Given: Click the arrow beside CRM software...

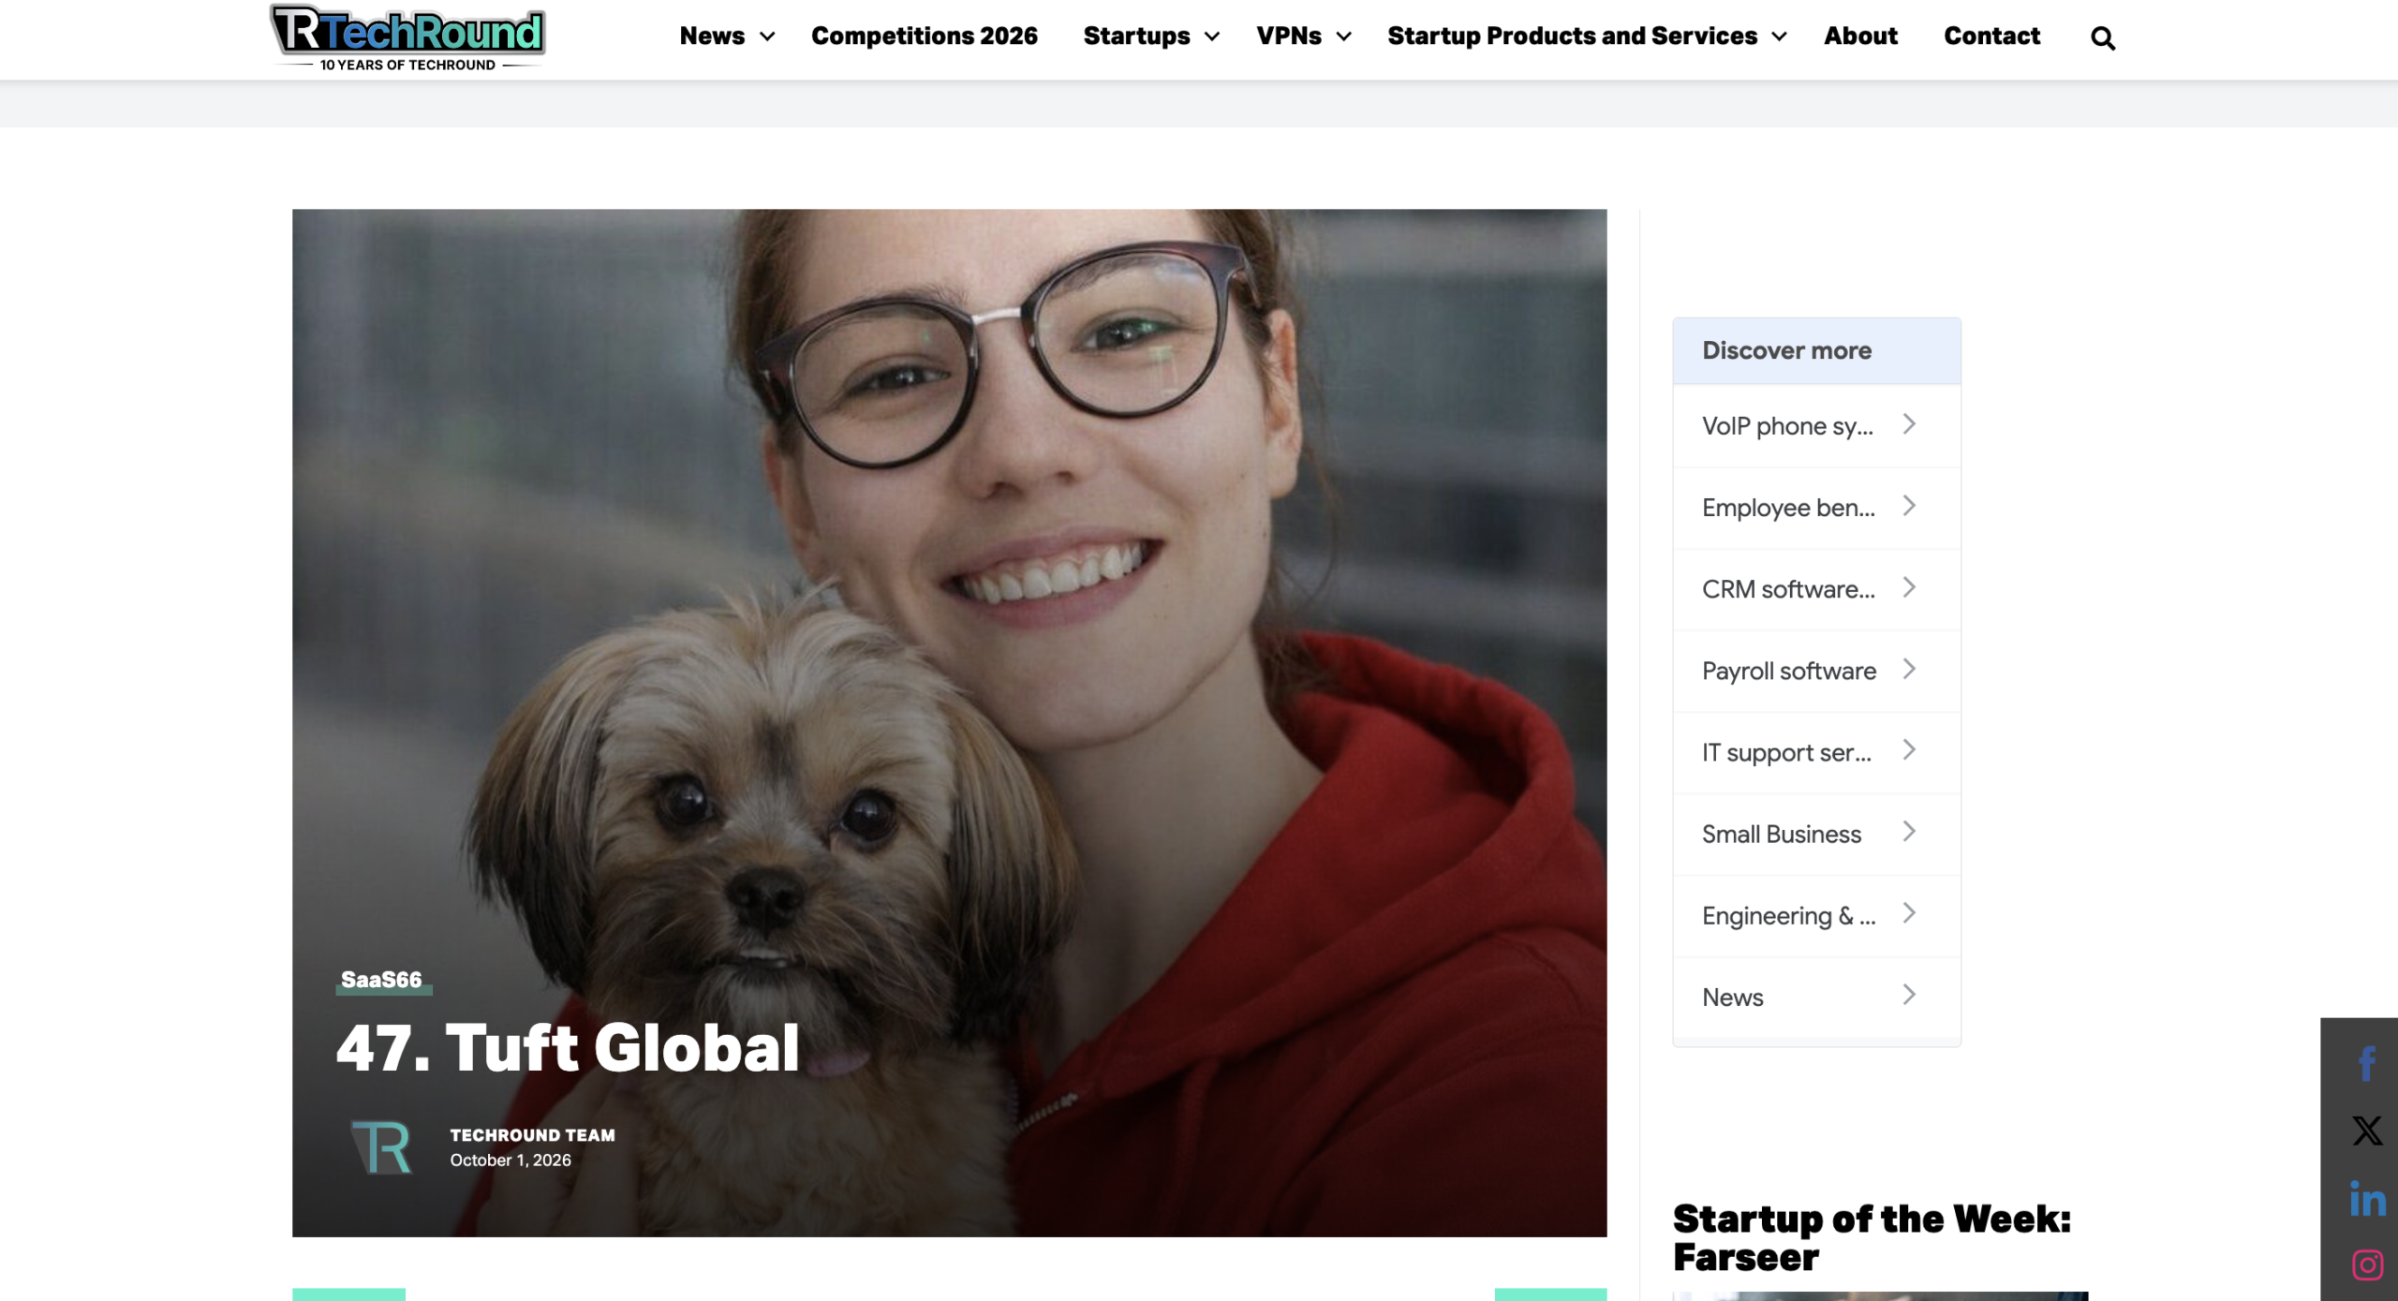Looking at the screenshot, I should pos(1909,587).
